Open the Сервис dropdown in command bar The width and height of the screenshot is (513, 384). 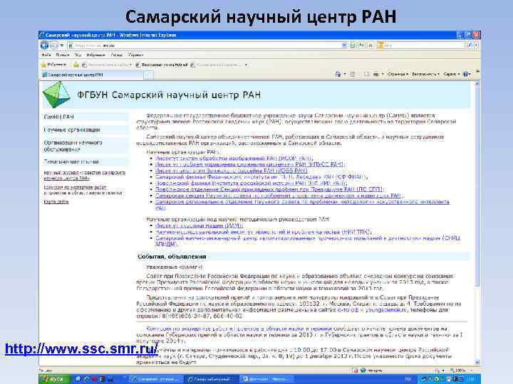click(452, 75)
